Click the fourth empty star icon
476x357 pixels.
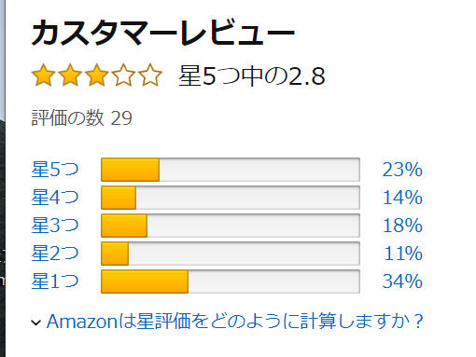coord(124,75)
